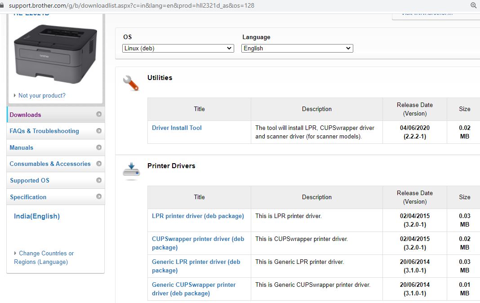Open the Language selection dropdown
The width and height of the screenshot is (480, 303).
(297, 48)
